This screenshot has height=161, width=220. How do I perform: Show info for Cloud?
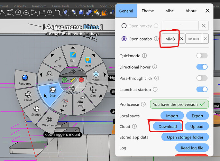click(134, 126)
